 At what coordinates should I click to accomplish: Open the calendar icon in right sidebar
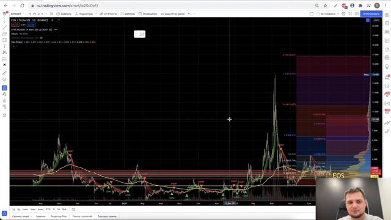[x=387, y=57]
